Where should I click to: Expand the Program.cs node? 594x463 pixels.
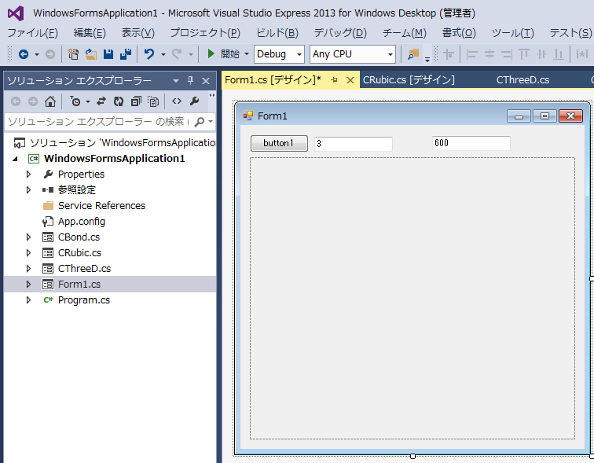point(28,300)
